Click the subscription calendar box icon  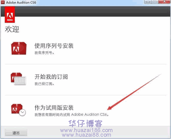(x=18, y=79)
